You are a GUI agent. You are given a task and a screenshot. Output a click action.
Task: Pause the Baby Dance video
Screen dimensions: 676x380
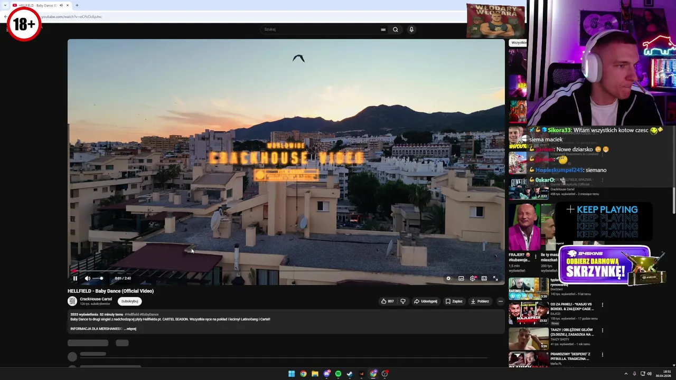pos(75,278)
